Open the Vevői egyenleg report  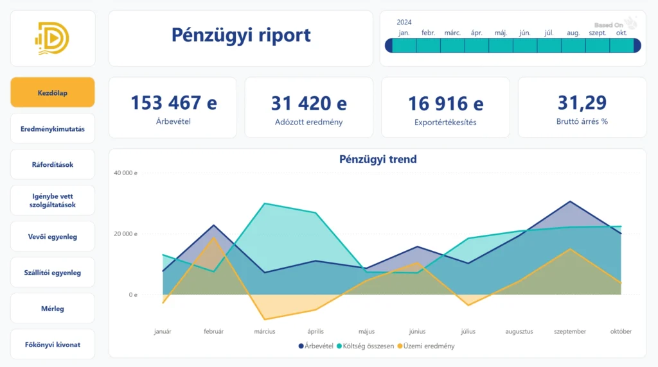53,237
